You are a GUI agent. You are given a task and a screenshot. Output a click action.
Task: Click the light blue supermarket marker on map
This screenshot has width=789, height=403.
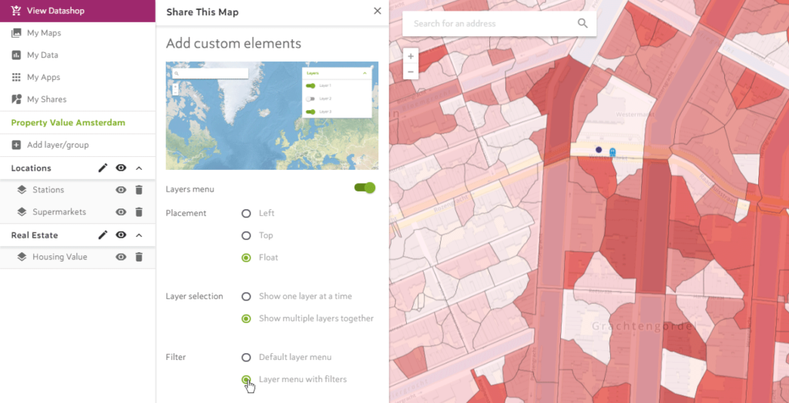612,152
